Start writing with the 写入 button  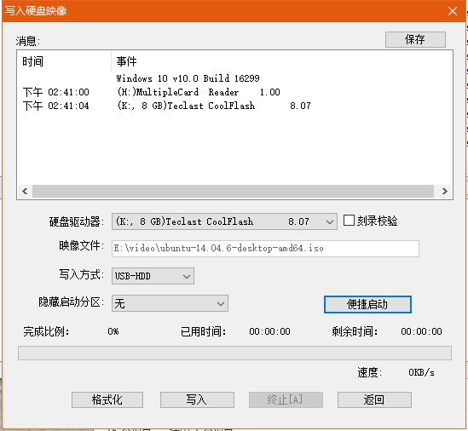[x=197, y=399]
